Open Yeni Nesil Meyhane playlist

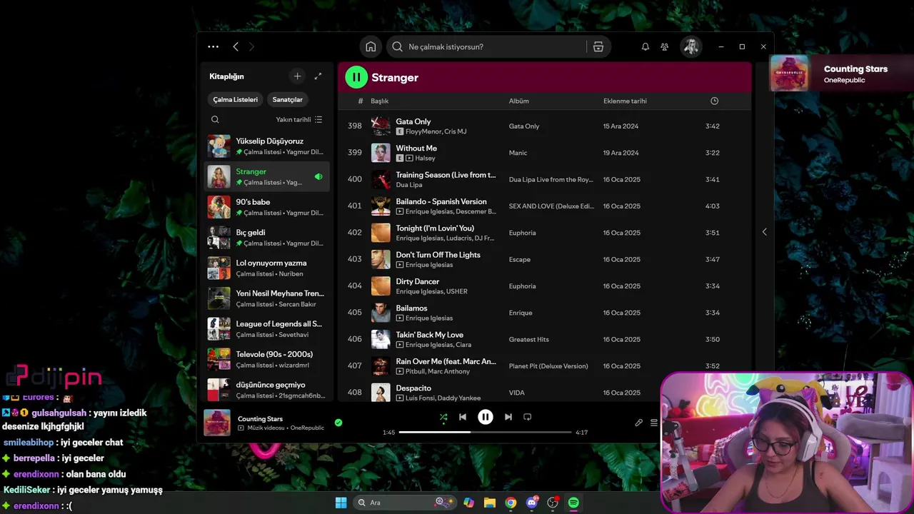click(267, 298)
